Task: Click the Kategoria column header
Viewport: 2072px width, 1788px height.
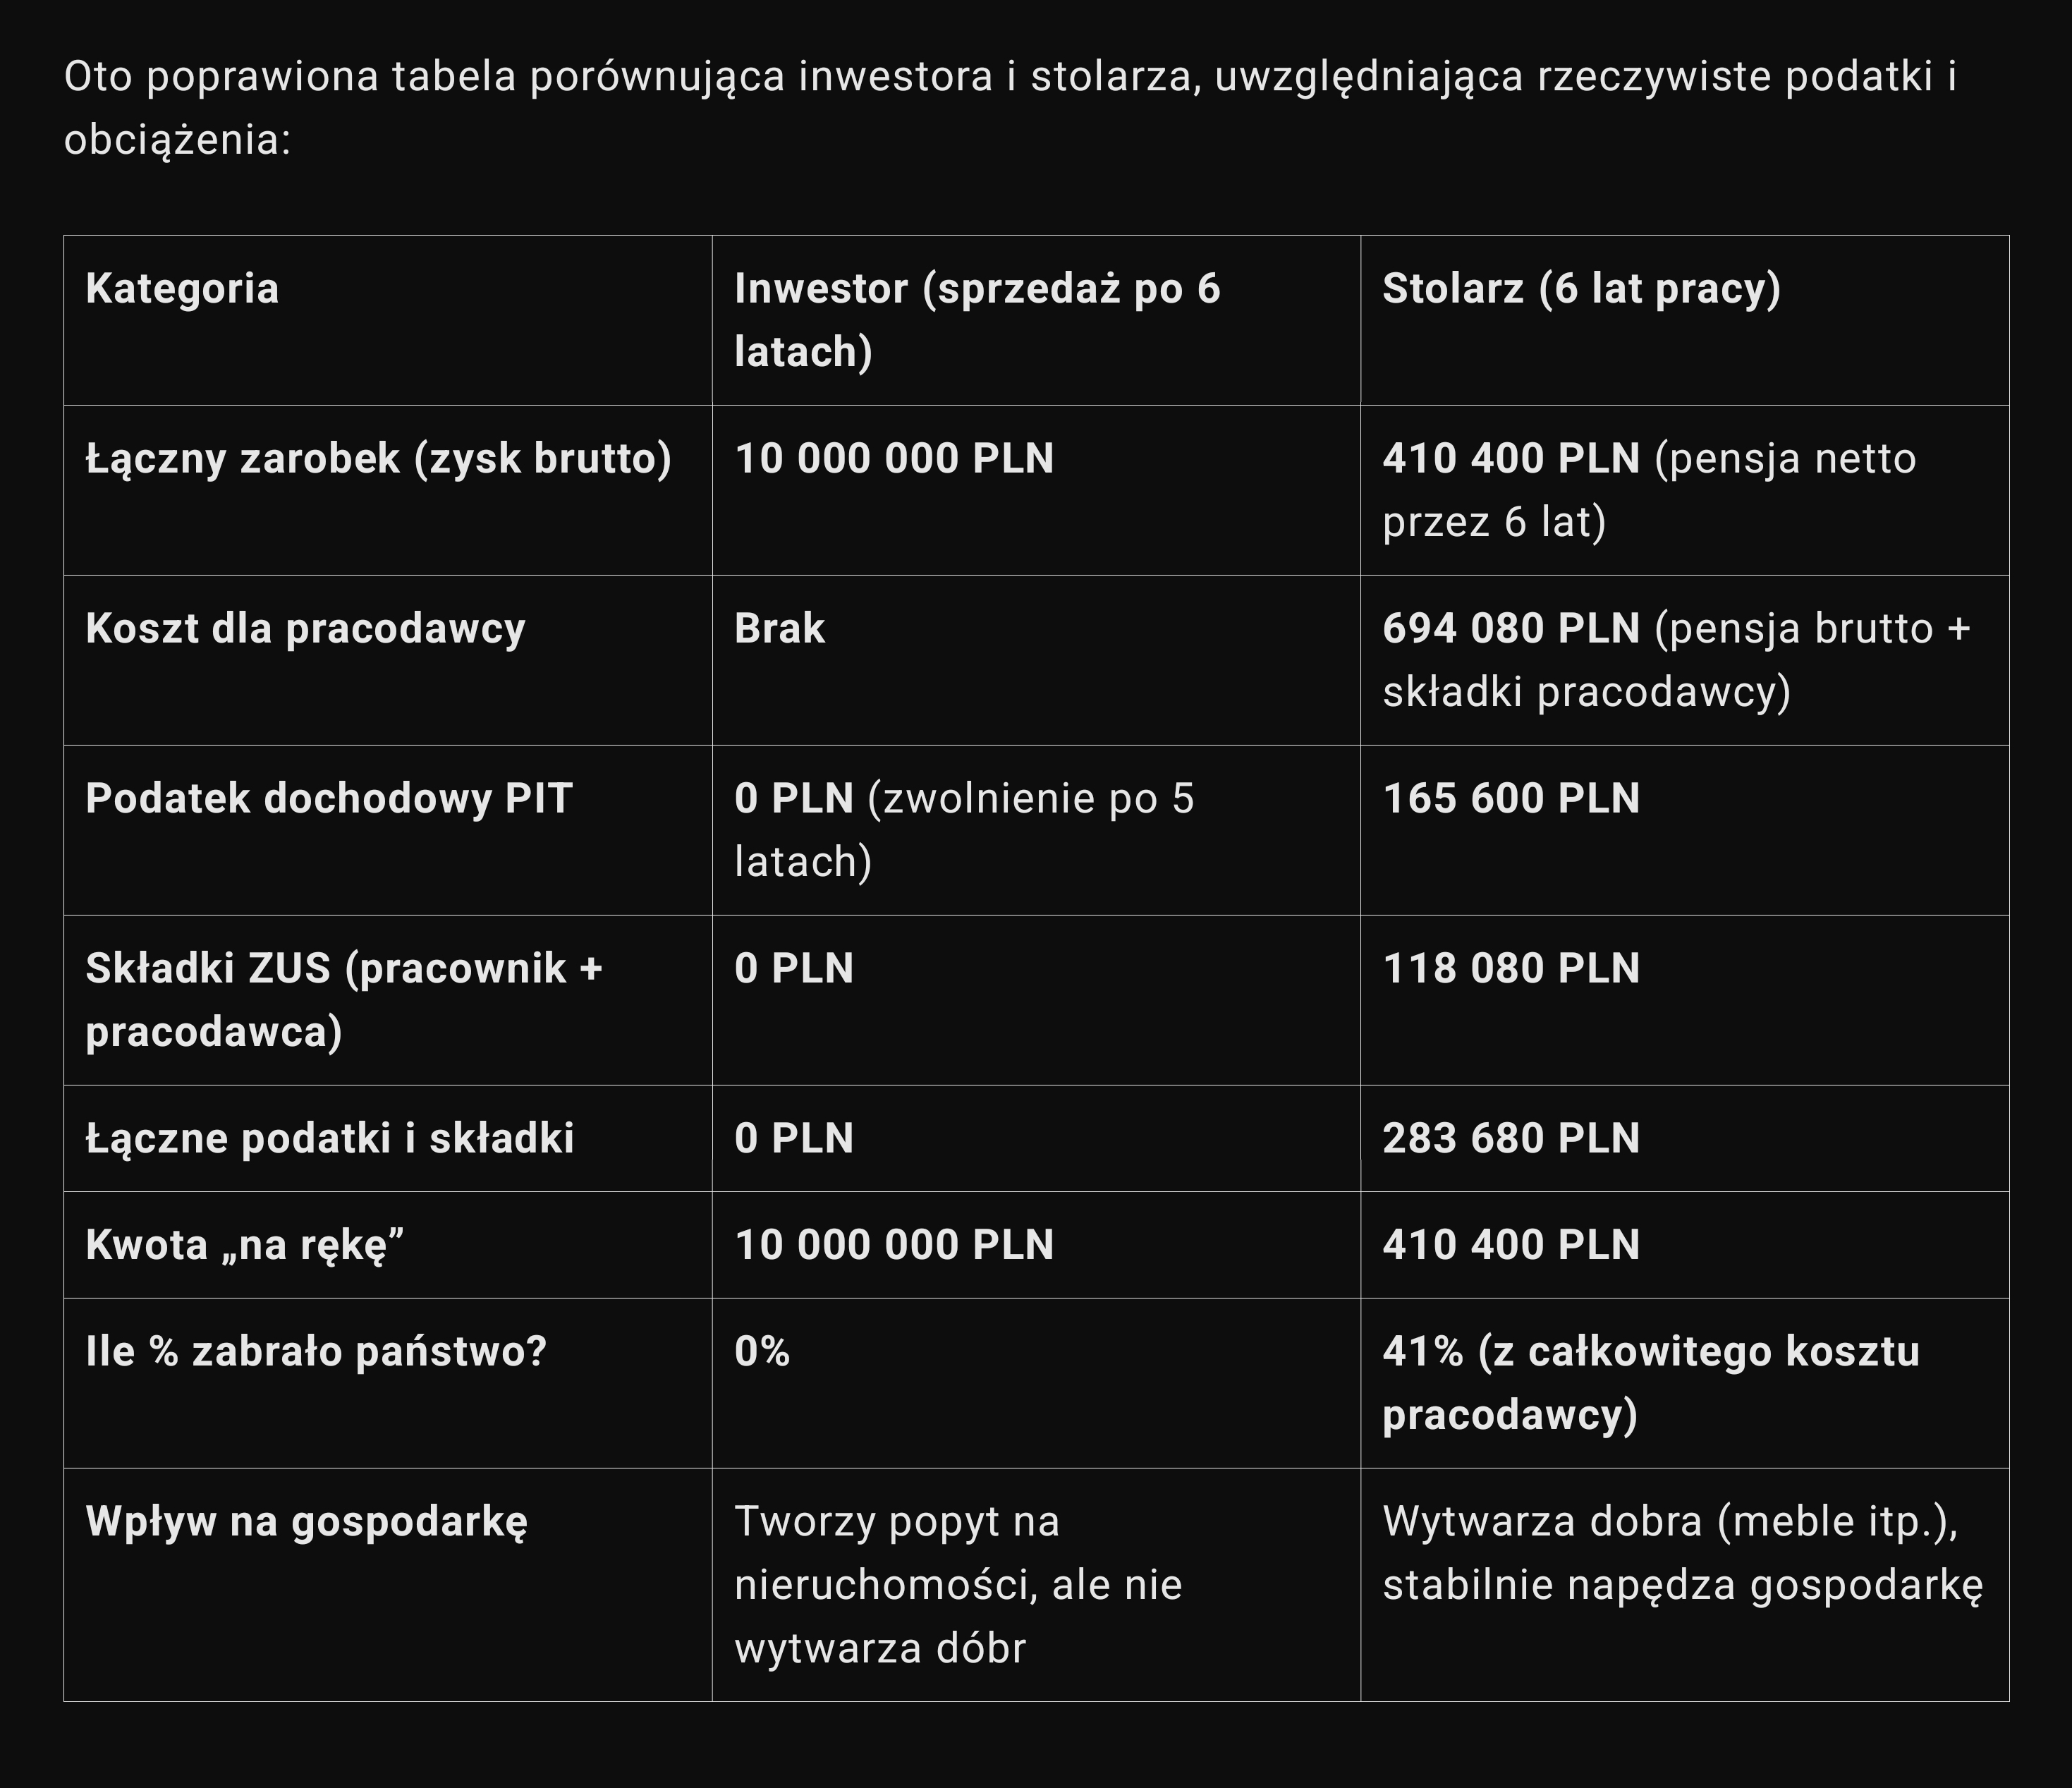Action: point(182,289)
